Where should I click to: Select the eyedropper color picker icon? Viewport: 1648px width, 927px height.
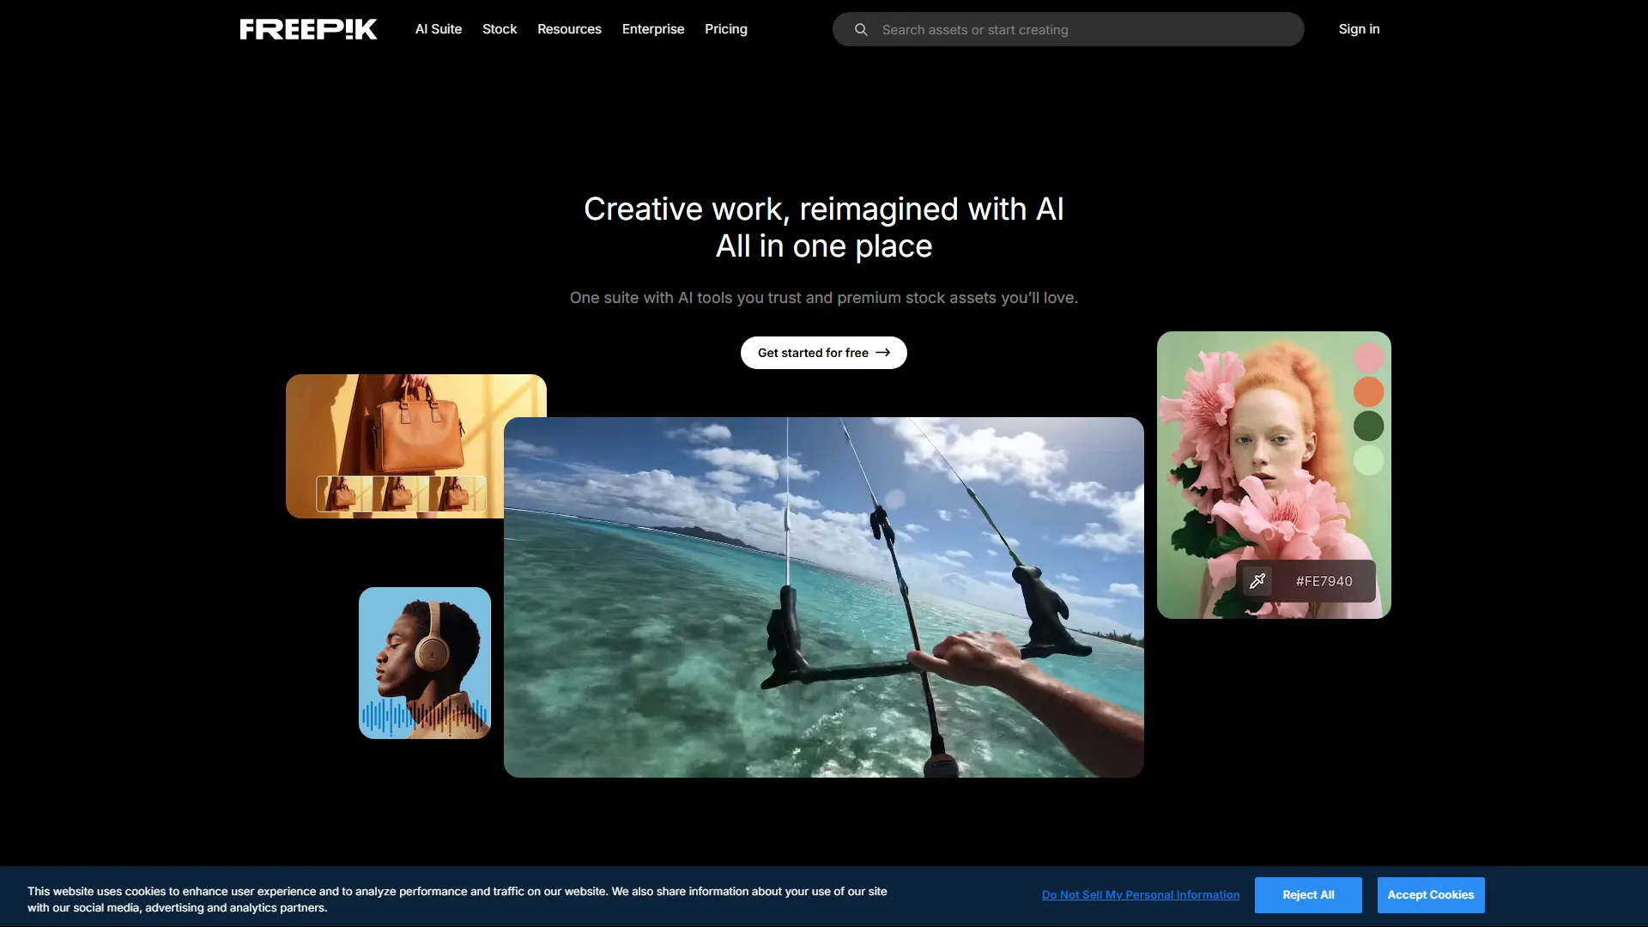[1258, 580]
